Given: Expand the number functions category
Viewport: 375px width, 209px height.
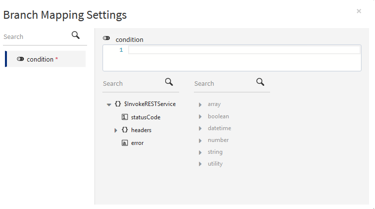Looking at the screenshot, I should [200, 140].
